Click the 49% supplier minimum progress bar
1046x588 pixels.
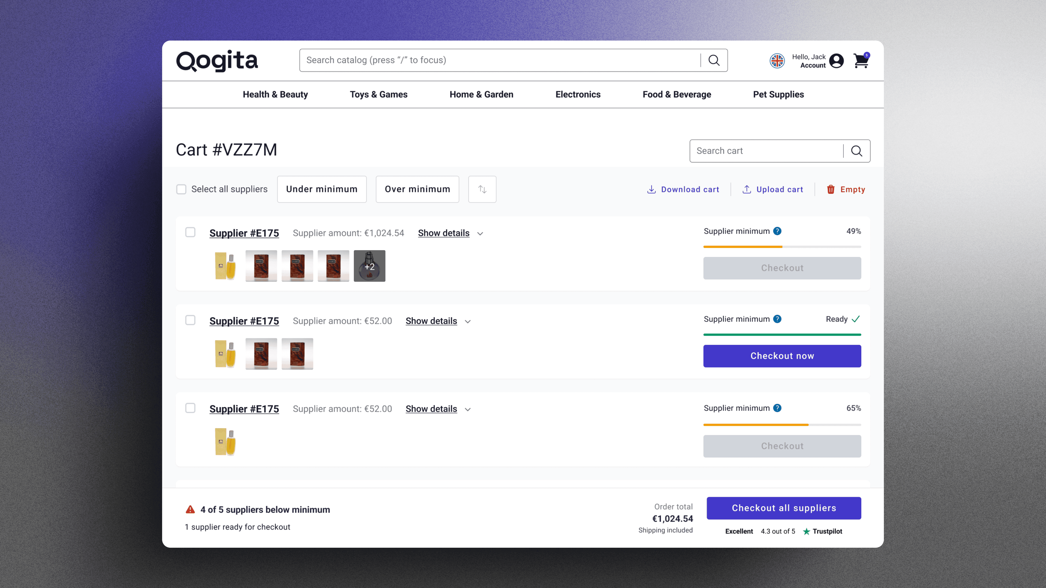coord(782,247)
